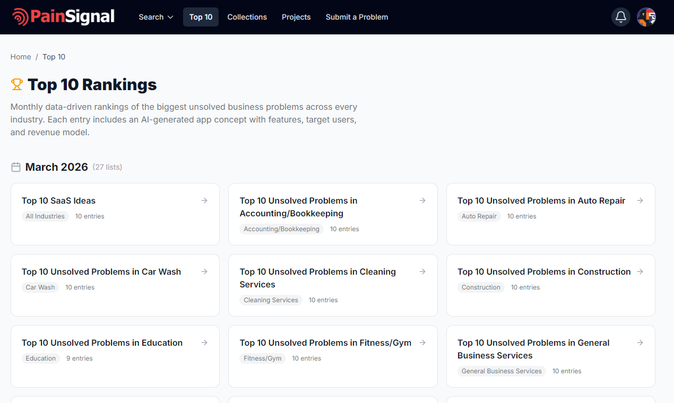Screen dimensions: 674x403
Task: Open Submit a Problem page
Action: pyautogui.click(x=357, y=17)
